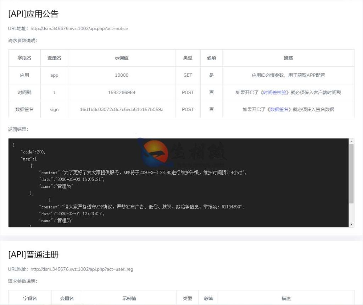Select the app variable name cell
Image resolution: width=363 pixels, height=305 pixels.
[54, 75]
